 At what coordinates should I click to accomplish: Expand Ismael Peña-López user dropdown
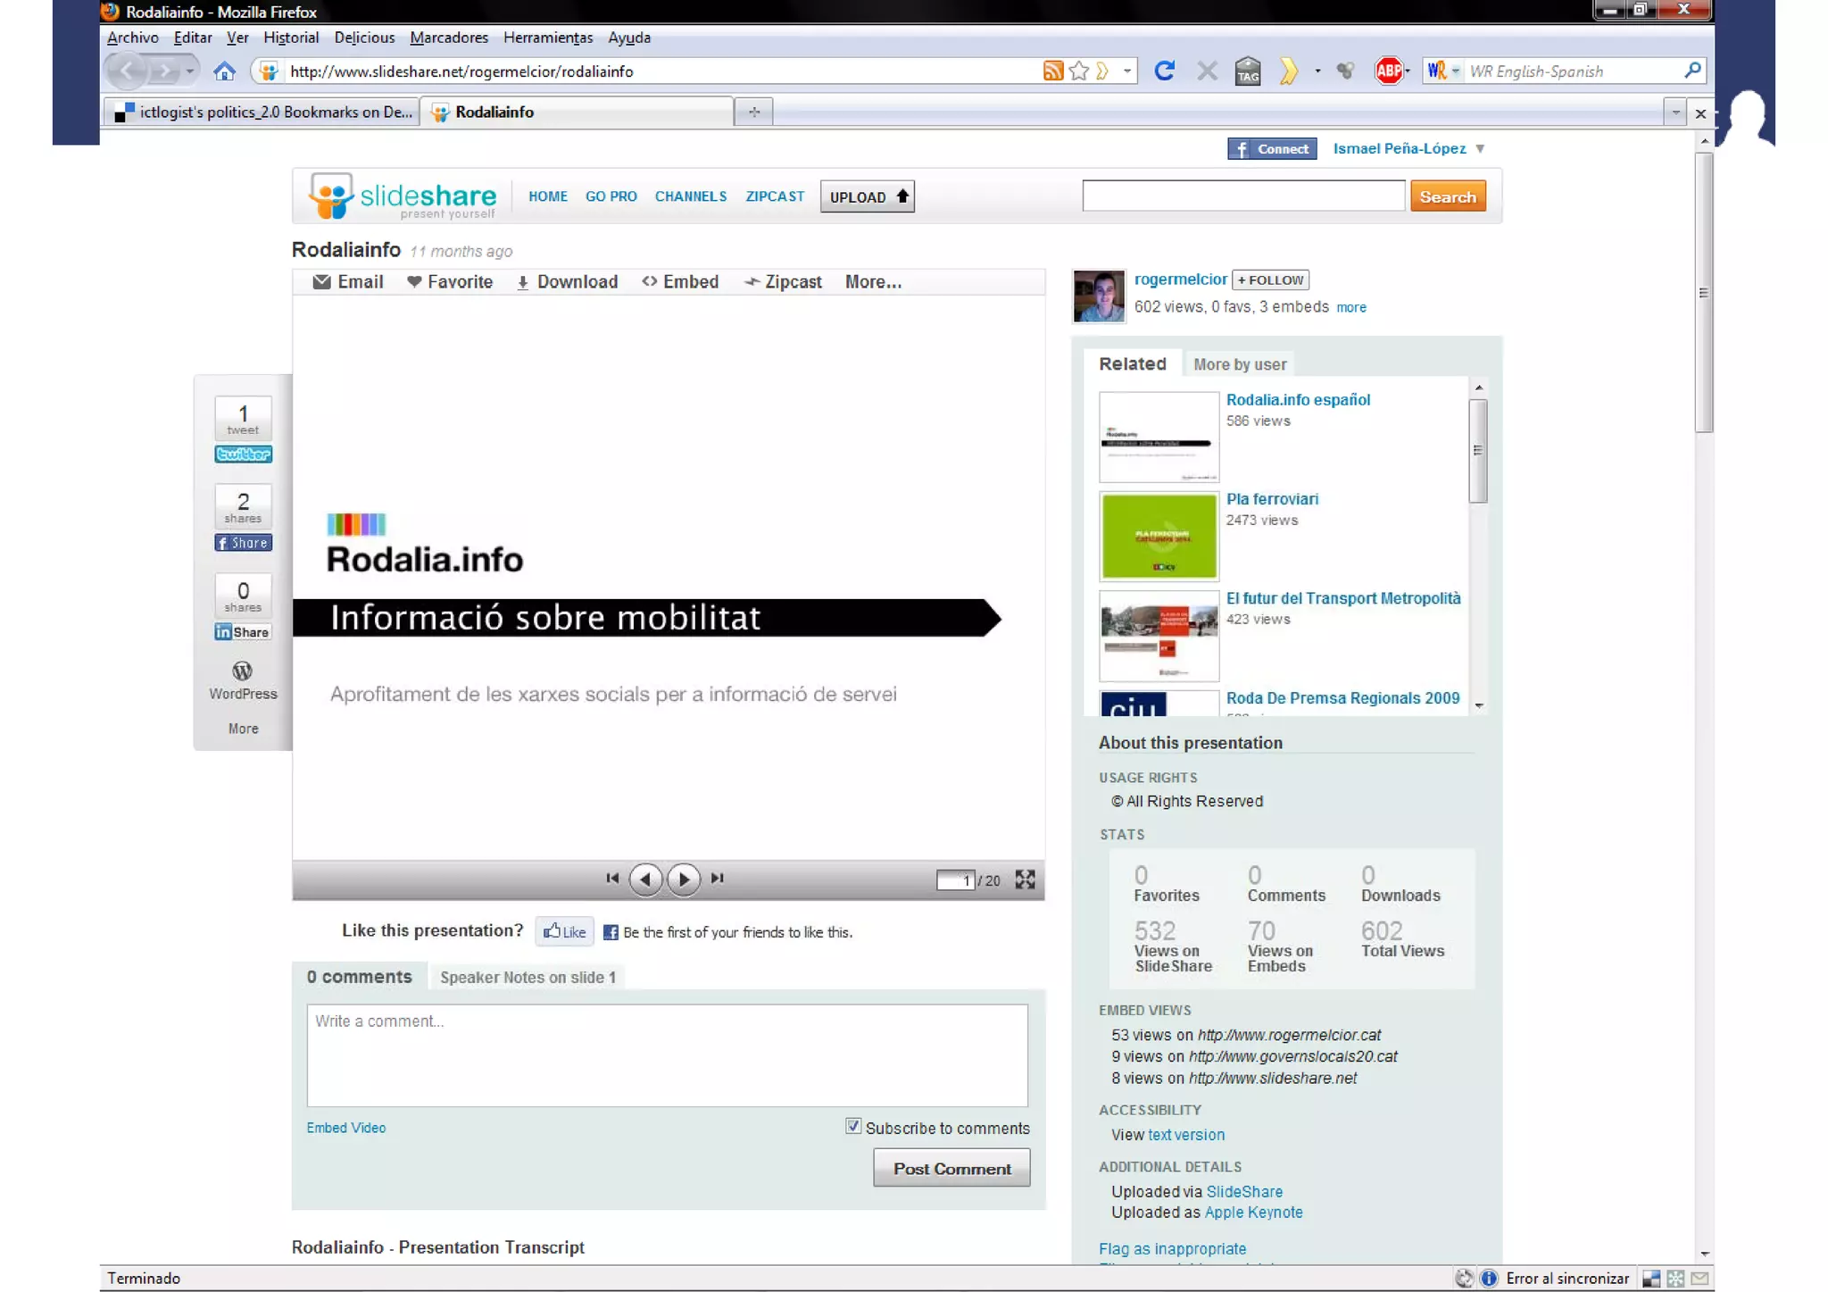[1480, 149]
